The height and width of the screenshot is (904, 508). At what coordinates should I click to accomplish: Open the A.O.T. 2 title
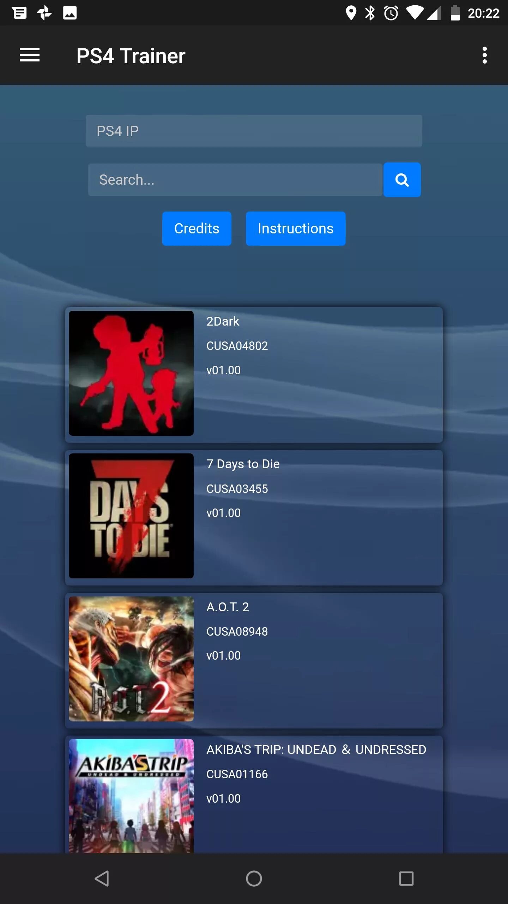point(228,607)
